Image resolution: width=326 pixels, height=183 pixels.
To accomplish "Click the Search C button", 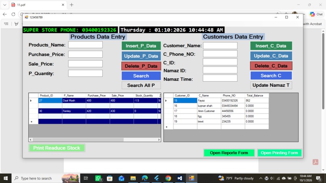I will (271, 76).
